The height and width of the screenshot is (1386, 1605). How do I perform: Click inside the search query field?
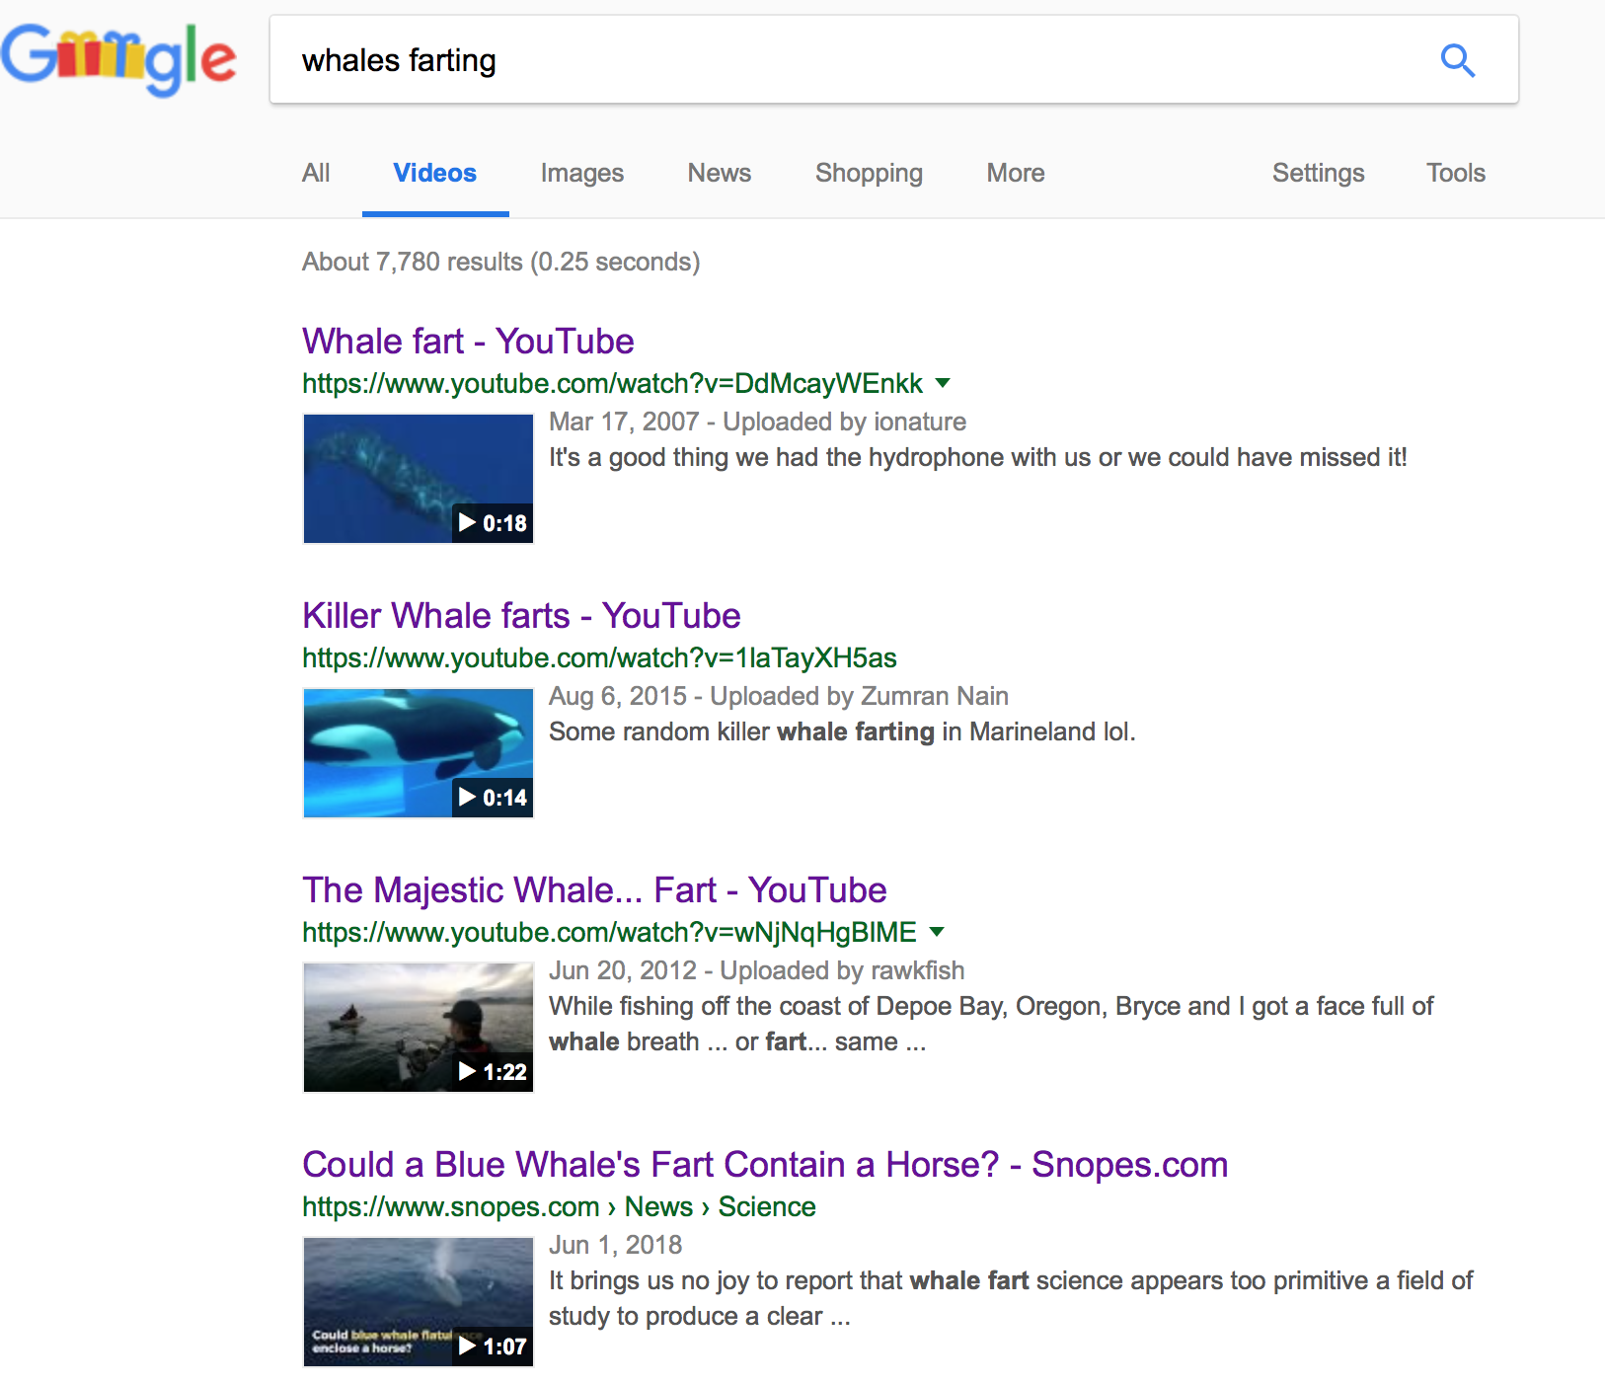pyautogui.click(x=849, y=60)
